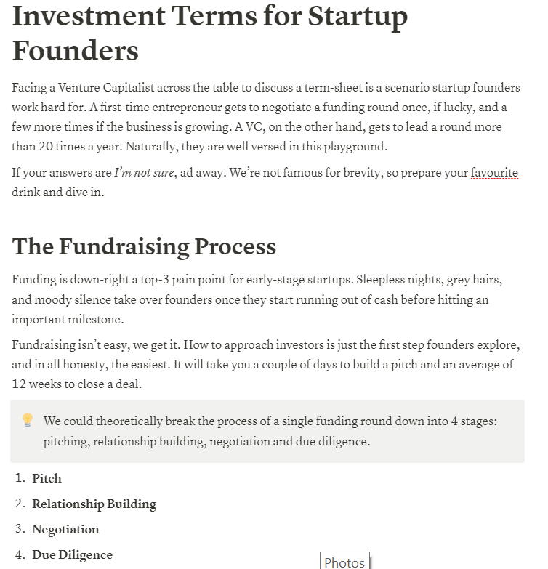Viewport: 548px width, 569px height.
Task: Click paragraph starting Funding is down-right
Action: (x=257, y=299)
